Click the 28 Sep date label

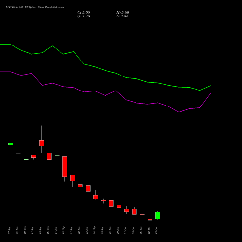coord(110,230)
